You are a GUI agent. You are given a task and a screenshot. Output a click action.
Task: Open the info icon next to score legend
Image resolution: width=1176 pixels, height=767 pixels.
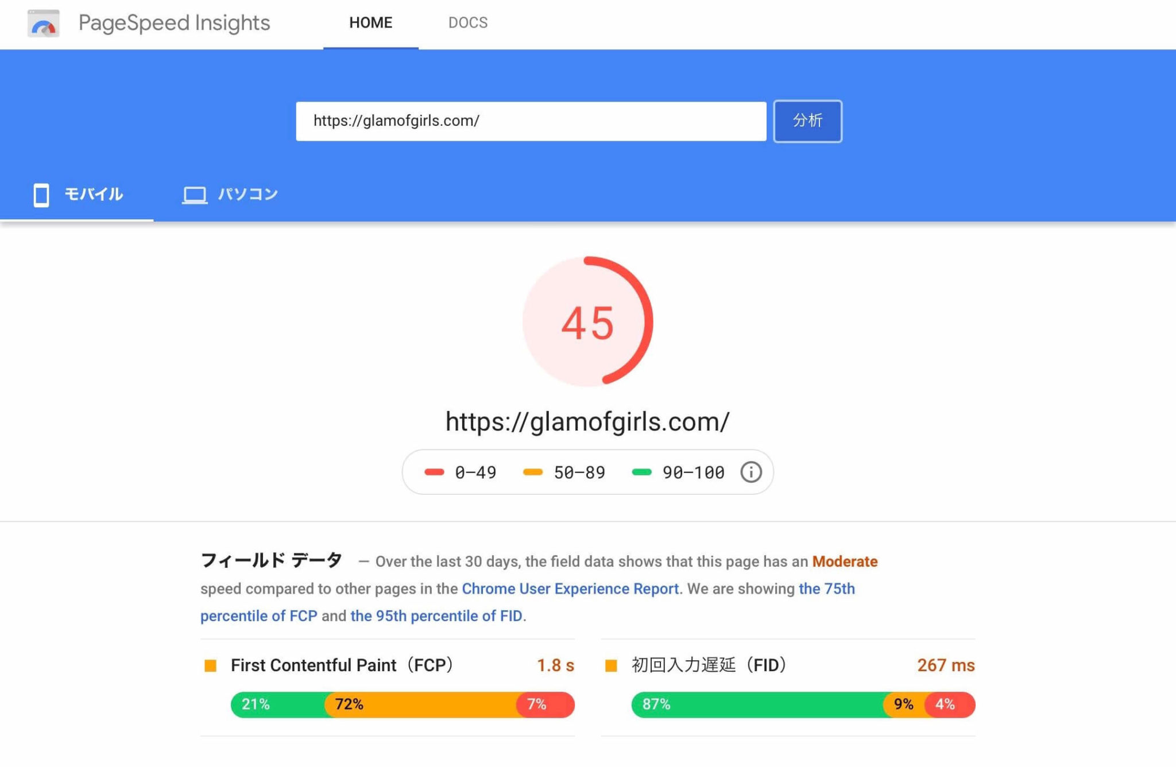751,471
